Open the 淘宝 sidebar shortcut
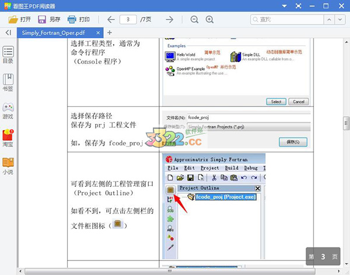Screen dimensions: 350x275 click(x=8, y=138)
